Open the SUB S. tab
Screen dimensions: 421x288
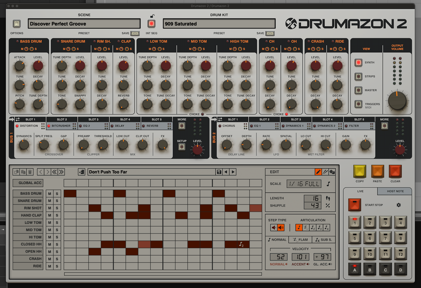click(324, 240)
